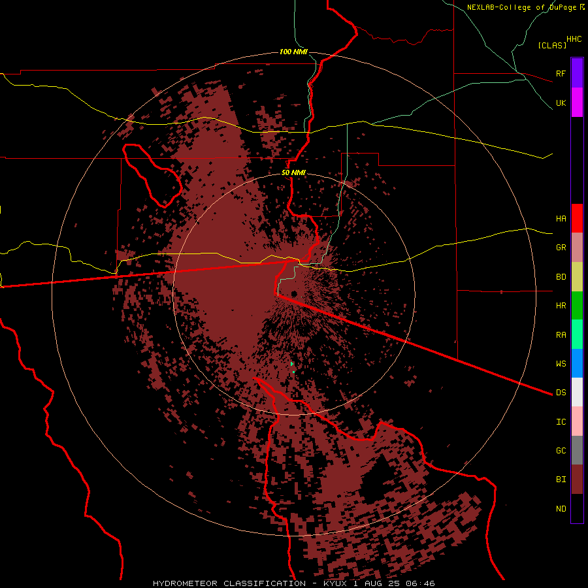Click the "GC" legend label
The width and height of the screenshot is (588, 588).
[x=561, y=451]
